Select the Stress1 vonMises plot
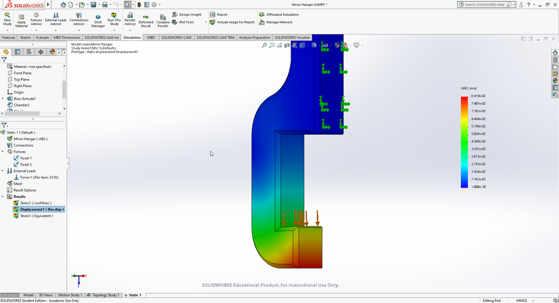The width and height of the screenshot is (559, 303). [33, 203]
